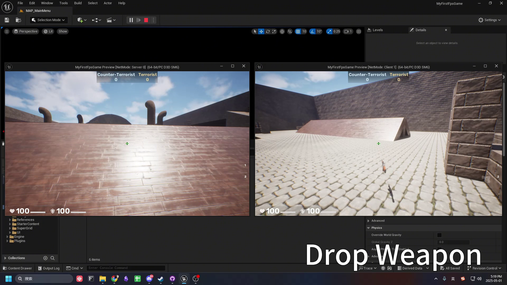Open the Content Drawer
This screenshot has height=285, width=507.
click(17, 268)
